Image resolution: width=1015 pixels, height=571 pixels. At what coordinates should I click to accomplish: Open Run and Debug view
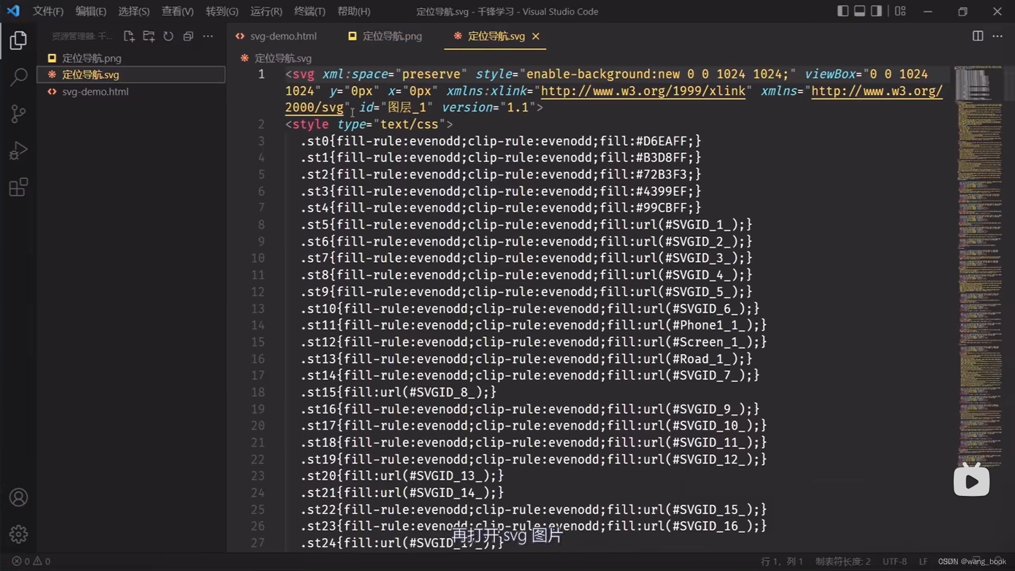tap(18, 151)
